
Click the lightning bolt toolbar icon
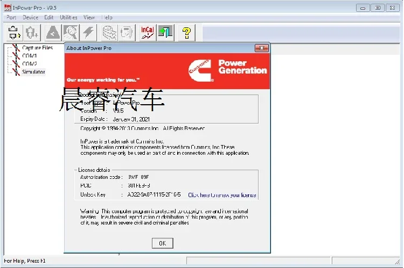coord(88,33)
